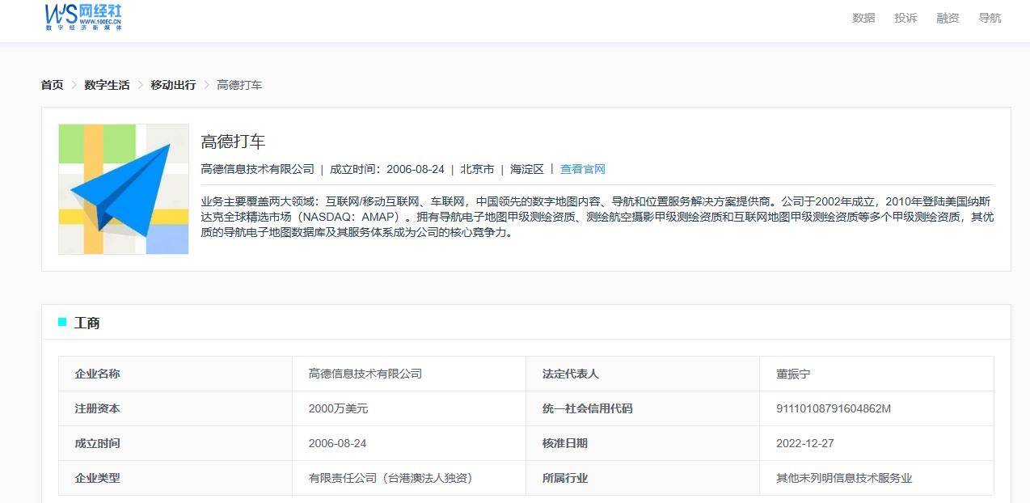This screenshot has width=1030, height=503.
Task: Click the 董振宁 table cell
Action: pos(876,374)
